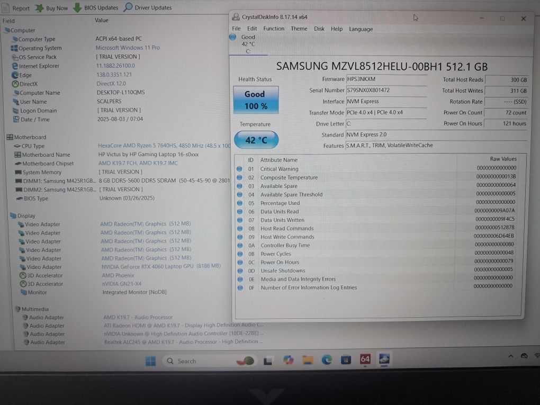Viewport: 540px width, 405px height.
Task: Click the Field column header
Action: point(8,21)
